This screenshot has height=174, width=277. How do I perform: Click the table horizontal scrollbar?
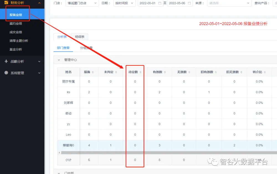point(166,152)
